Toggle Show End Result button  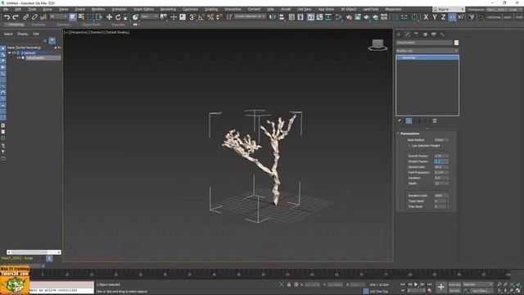coord(409,120)
